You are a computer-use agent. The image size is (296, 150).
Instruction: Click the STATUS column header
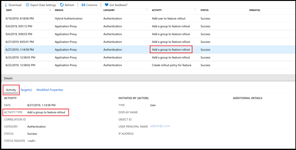[204, 10]
